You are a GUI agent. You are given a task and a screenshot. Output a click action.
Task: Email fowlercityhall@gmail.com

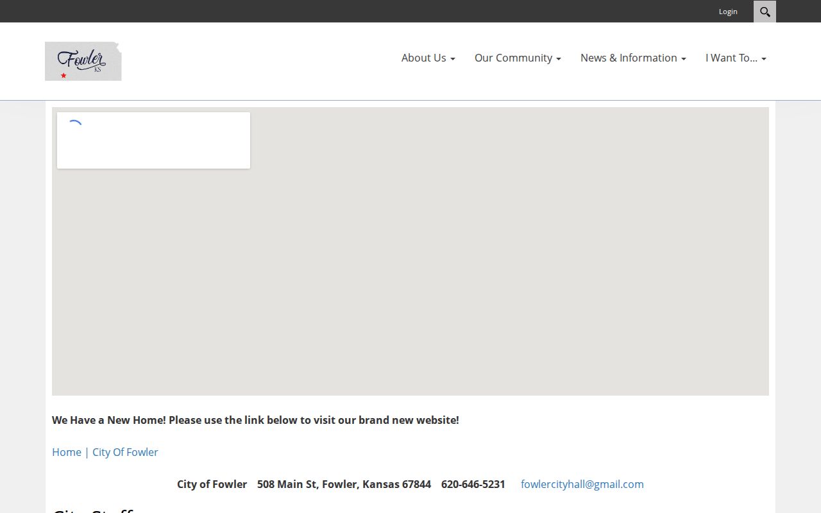[582, 484]
